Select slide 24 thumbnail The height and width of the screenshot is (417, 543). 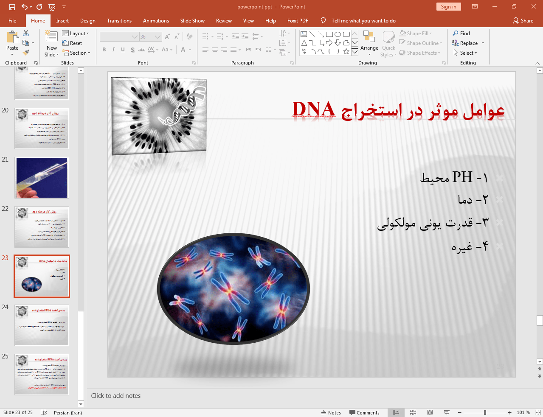[42, 325]
